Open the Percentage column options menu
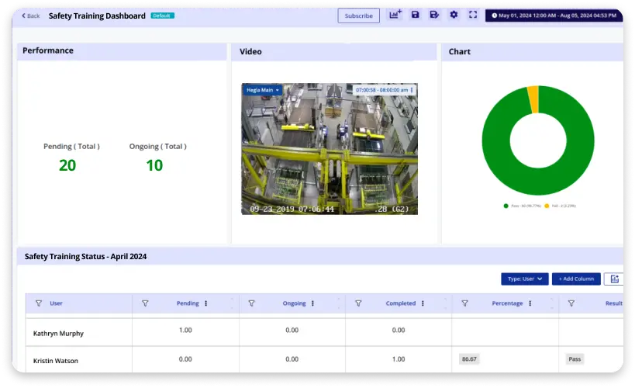Image resolution: width=635 pixels, height=388 pixels. 530,303
